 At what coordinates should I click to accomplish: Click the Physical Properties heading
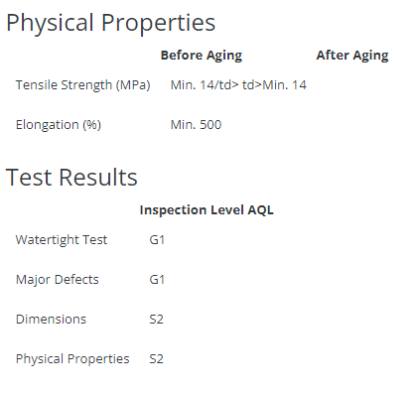[110, 23]
